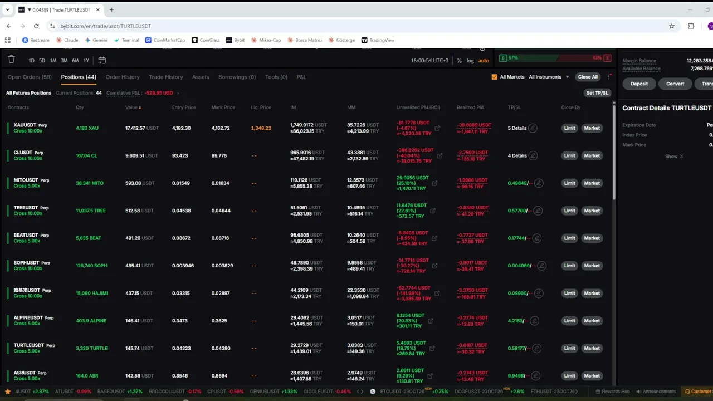Toggle auto scale on chart
This screenshot has width=713, height=401.
click(x=484, y=60)
